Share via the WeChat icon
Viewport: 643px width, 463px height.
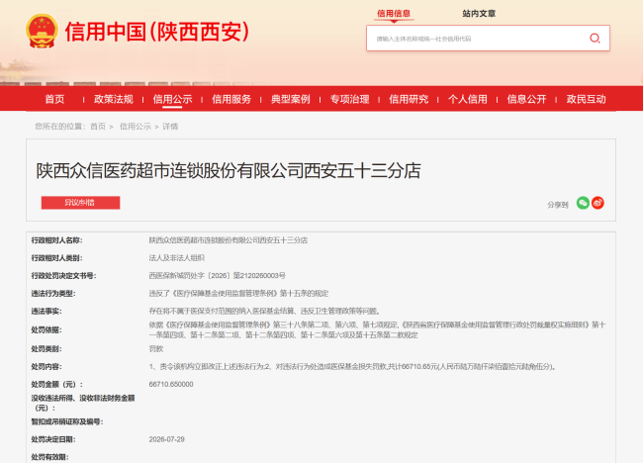click(583, 203)
